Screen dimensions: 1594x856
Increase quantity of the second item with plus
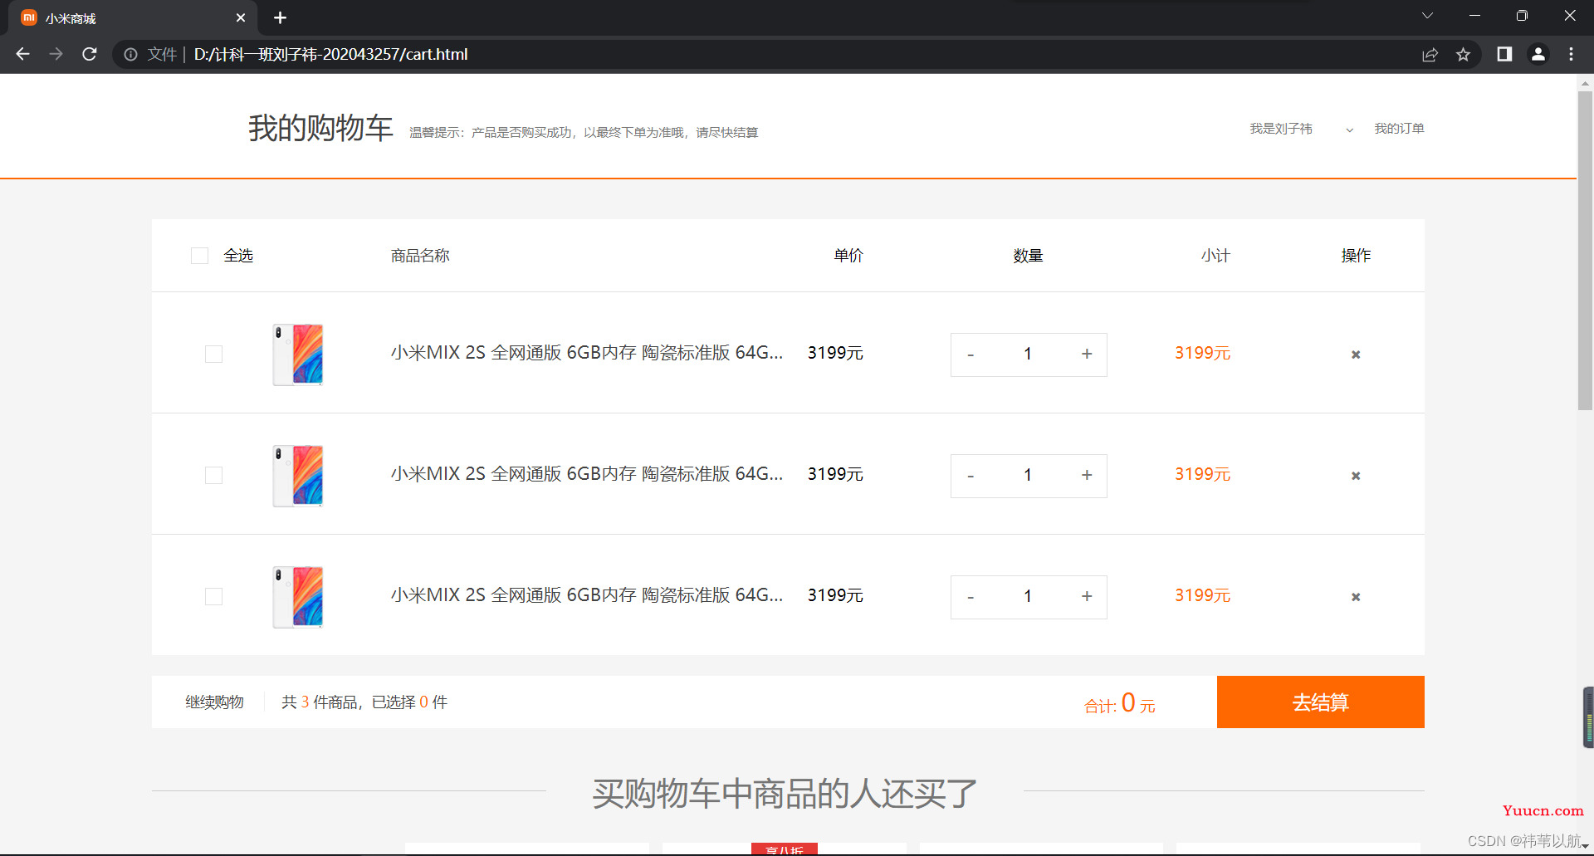(1087, 475)
